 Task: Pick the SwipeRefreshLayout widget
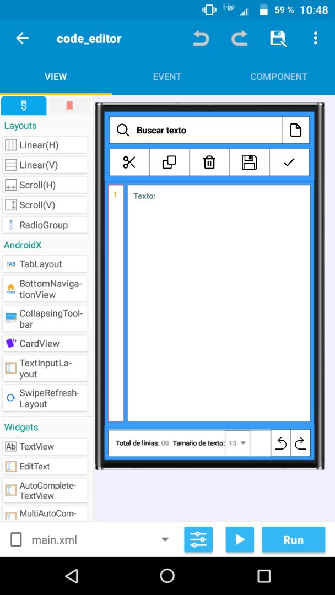pyautogui.click(x=45, y=398)
